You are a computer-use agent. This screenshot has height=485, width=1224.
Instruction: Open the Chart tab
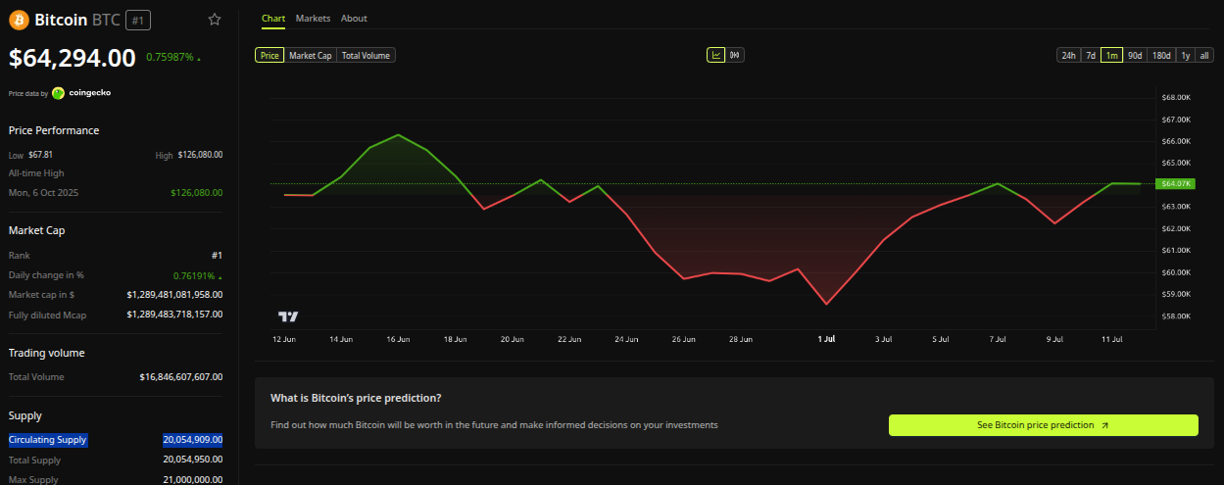pyautogui.click(x=273, y=18)
